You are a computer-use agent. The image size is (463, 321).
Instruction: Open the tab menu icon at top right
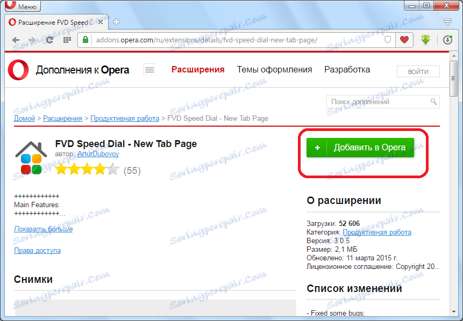click(447, 21)
